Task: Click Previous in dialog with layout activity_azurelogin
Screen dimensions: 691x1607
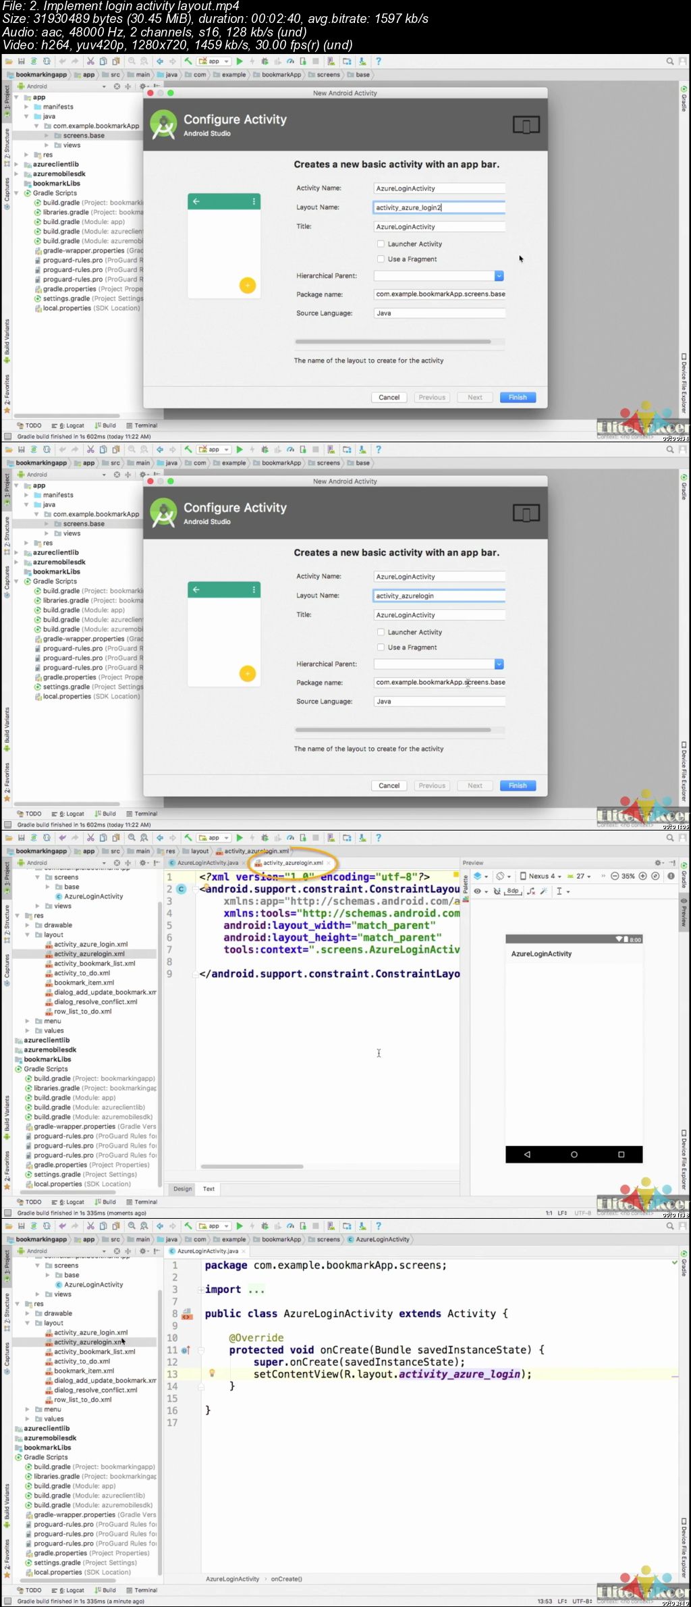Action: pos(432,785)
